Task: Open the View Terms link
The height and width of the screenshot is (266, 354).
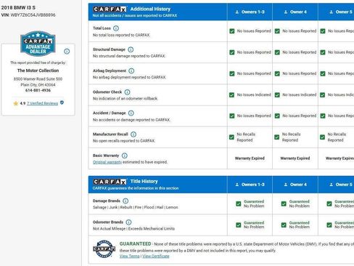Action: point(130,256)
